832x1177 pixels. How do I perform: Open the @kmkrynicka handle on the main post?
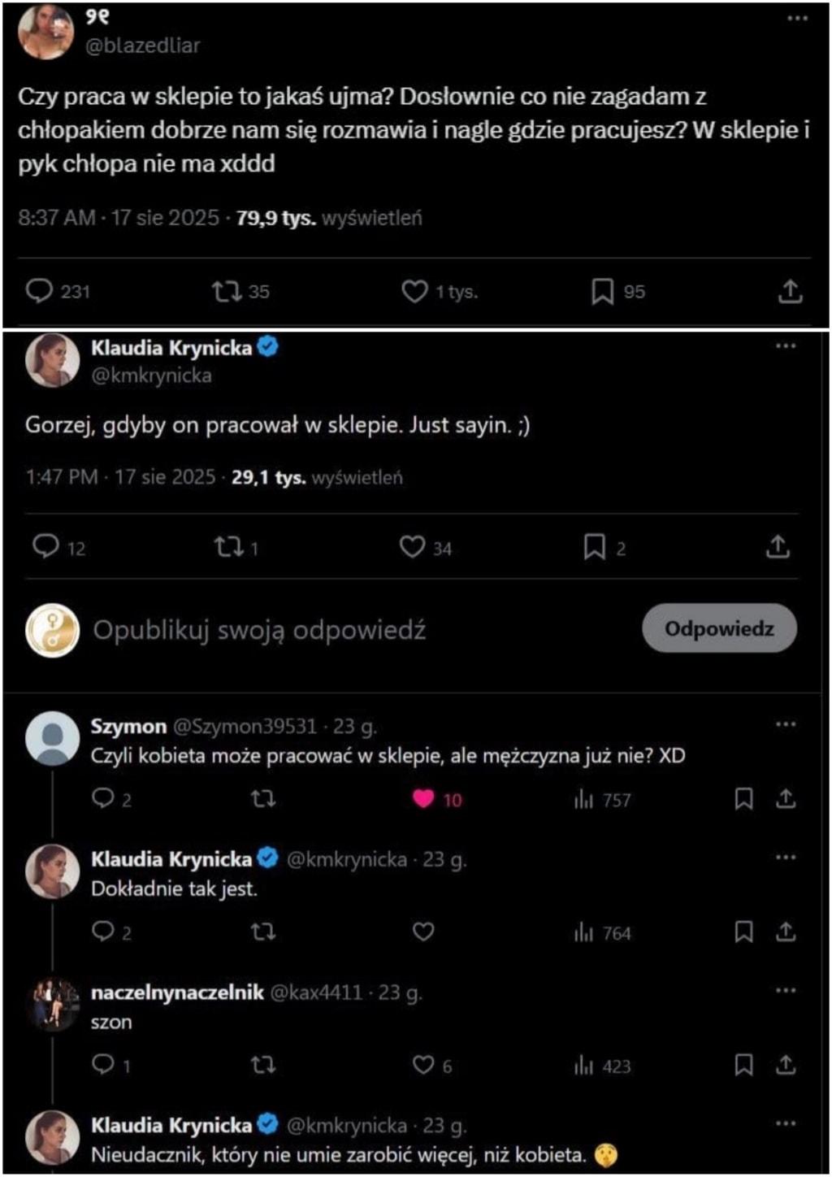pyautogui.click(x=152, y=376)
